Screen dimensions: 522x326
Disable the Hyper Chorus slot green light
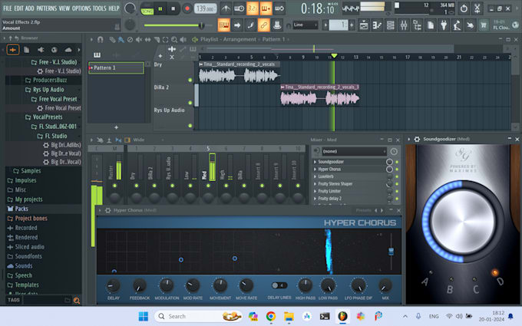click(x=397, y=170)
